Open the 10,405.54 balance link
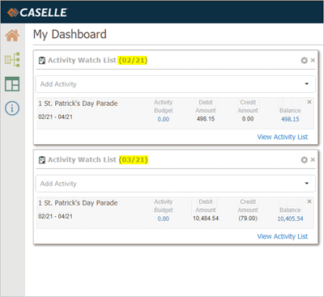The height and width of the screenshot is (297, 324). tap(290, 219)
